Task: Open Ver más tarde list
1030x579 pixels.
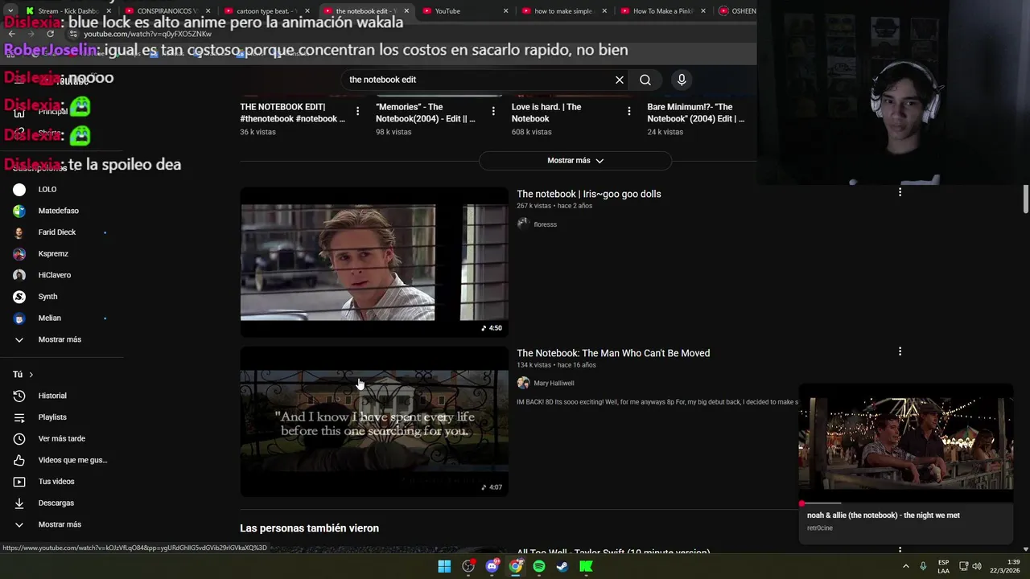Action: 61,438
